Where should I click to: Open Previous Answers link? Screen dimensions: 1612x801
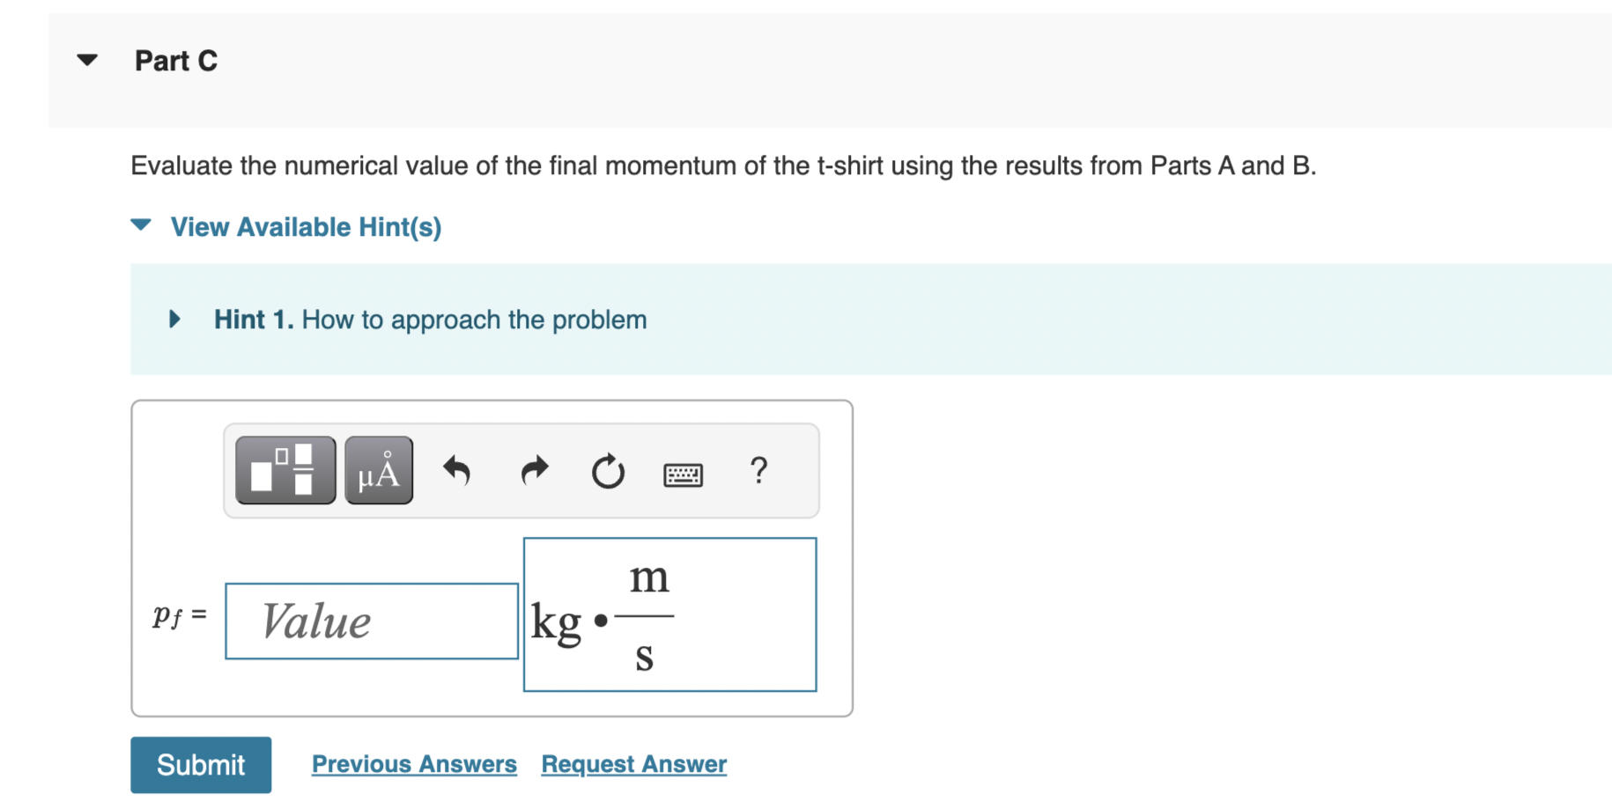pyautogui.click(x=414, y=764)
